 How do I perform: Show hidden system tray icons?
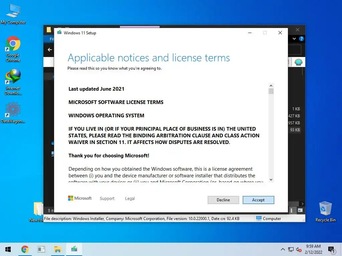283,249
